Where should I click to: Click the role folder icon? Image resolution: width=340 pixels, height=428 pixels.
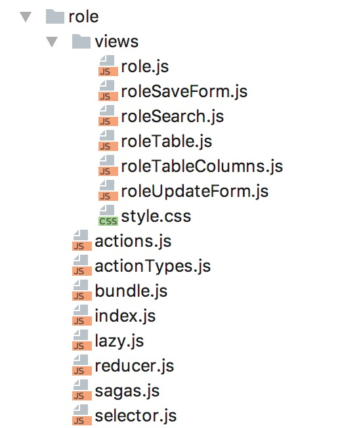(55, 16)
